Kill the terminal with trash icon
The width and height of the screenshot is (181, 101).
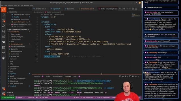(x=133, y=76)
